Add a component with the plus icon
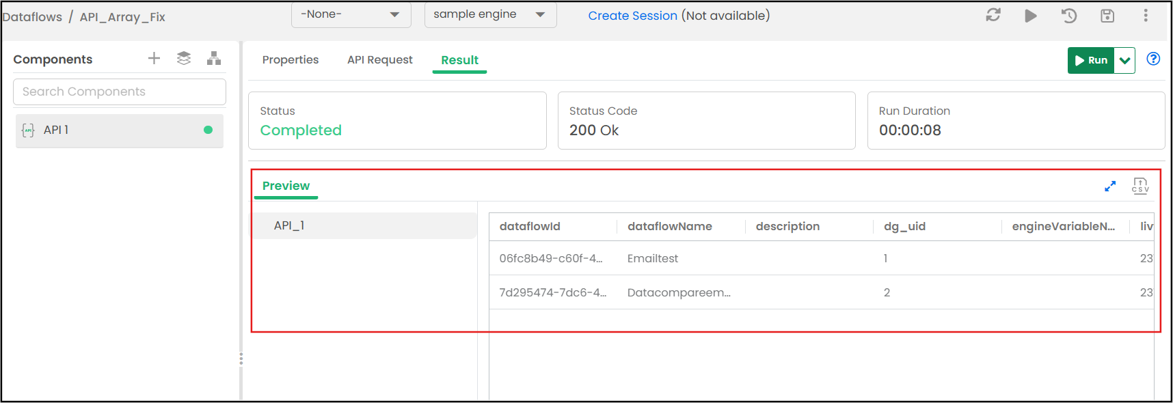 (x=154, y=59)
